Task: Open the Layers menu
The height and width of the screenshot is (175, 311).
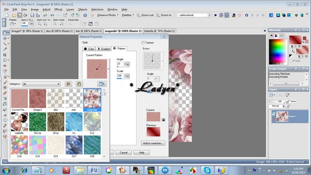Action: coord(70,9)
